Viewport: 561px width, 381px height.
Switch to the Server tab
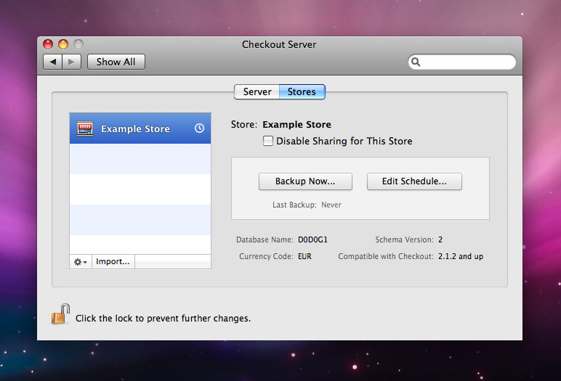(257, 92)
